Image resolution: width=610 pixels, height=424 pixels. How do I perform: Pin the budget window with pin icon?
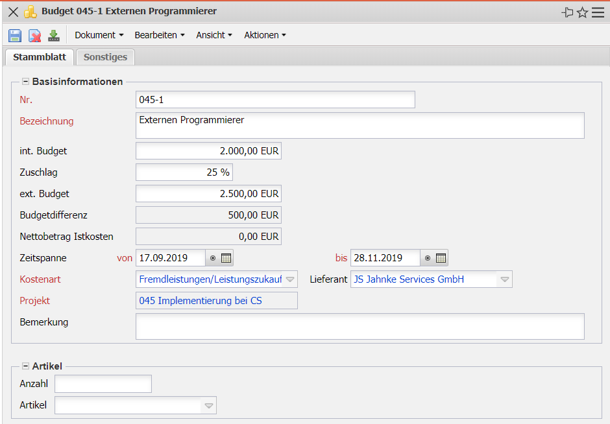(567, 12)
